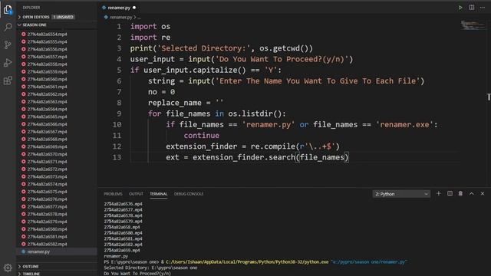491x276 pixels.
Task: Open the file ending in 6566.mp4
Action: tap(48, 124)
